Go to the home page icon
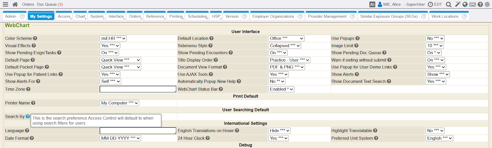Image resolution: width=492 pixels, height=148 pixels. [15, 4]
